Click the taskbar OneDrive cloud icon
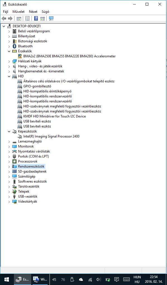The image size is (167, 285). [81, 279]
